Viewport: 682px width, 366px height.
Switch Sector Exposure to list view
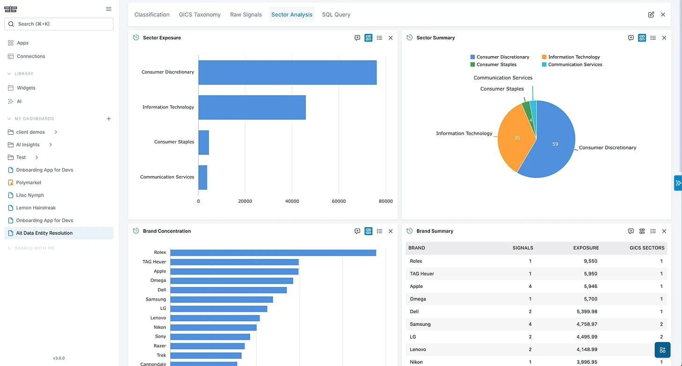tap(379, 38)
